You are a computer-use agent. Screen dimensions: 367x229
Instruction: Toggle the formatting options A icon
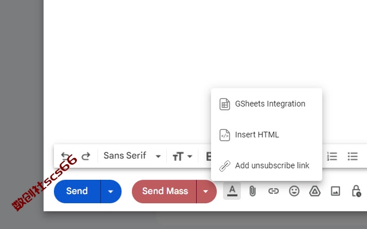pyautogui.click(x=232, y=191)
